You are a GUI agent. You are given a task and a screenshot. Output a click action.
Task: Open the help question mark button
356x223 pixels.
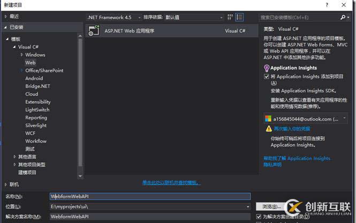click(x=327, y=5)
